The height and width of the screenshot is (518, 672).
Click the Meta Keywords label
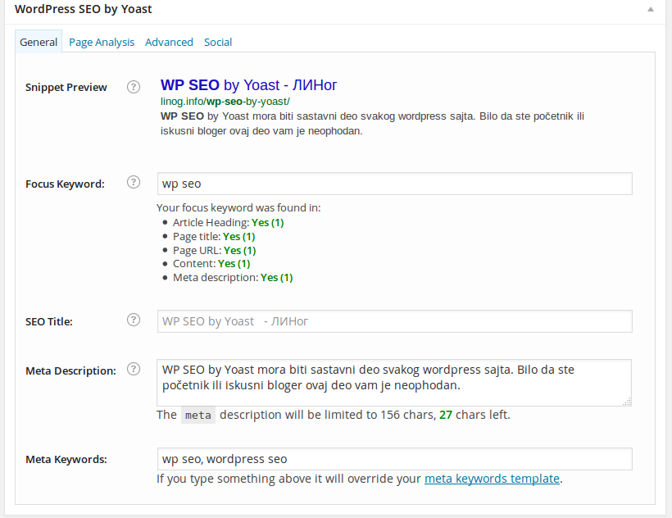click(x=66, y=459)
